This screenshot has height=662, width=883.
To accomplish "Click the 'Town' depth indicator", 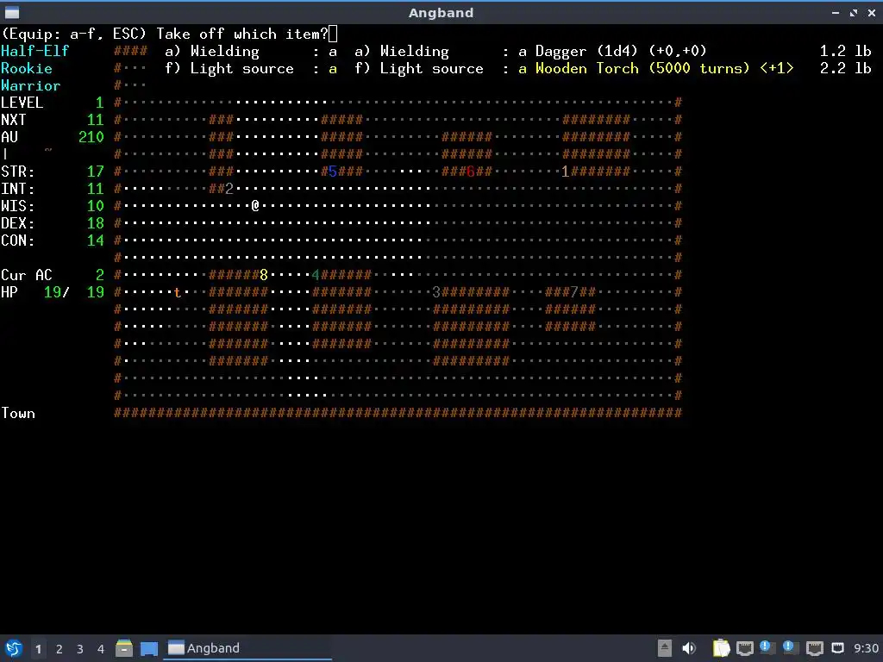I will (18, 413).
